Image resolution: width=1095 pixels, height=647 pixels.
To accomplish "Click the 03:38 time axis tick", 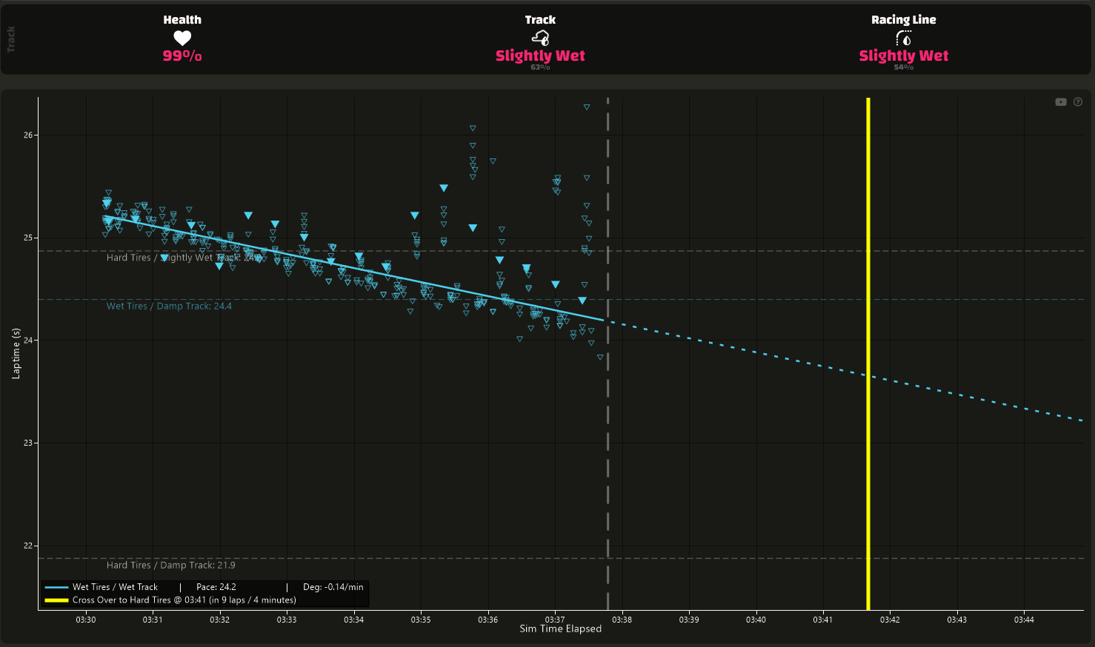I will pyautogui.click(x=622, y=620).
